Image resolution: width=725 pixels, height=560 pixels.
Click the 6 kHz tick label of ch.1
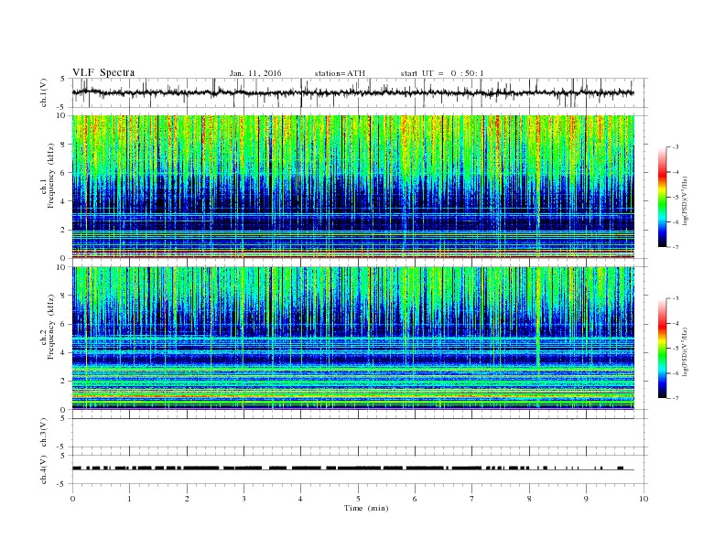tap(63, 173)
